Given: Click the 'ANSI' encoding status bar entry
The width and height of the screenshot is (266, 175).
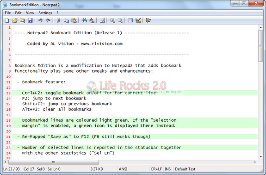Looking at the screenshot, I should coord(123,169).
